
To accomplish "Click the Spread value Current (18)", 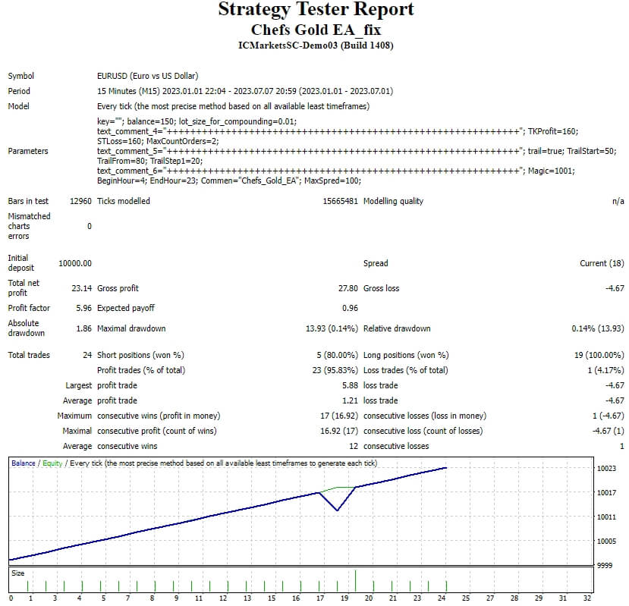I will [602, 263].
